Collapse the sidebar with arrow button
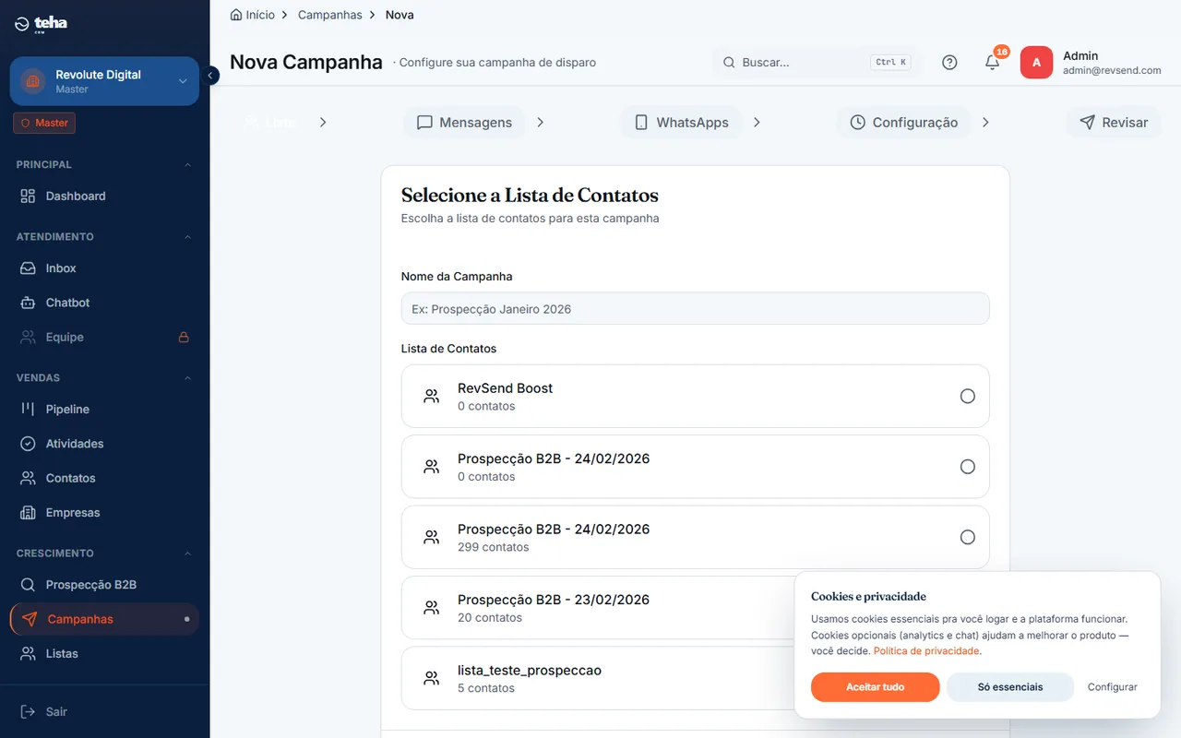1181x738 pixels. 210,76
